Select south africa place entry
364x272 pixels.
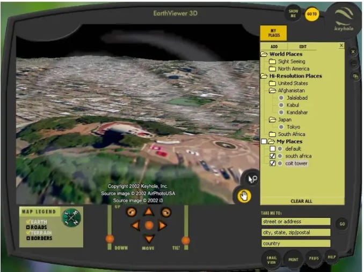point(299,156)
